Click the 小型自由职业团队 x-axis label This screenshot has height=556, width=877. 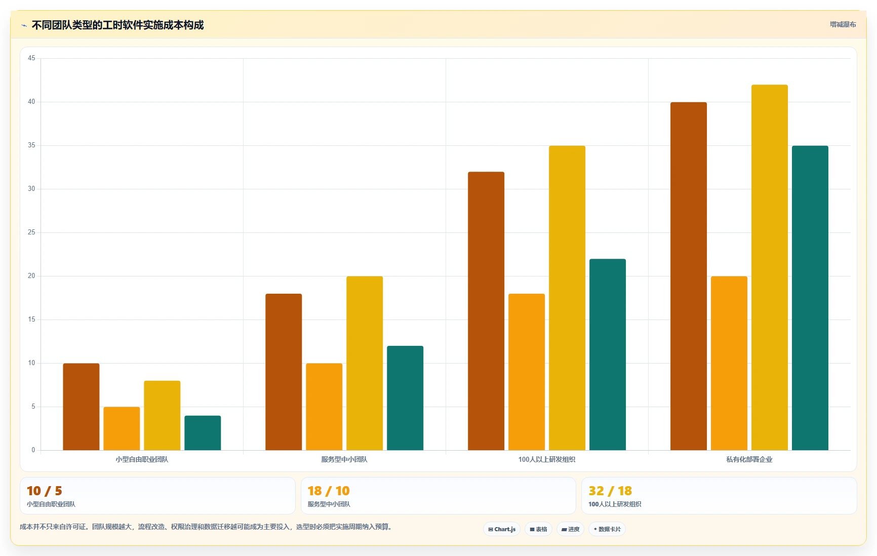pos(142,459)
